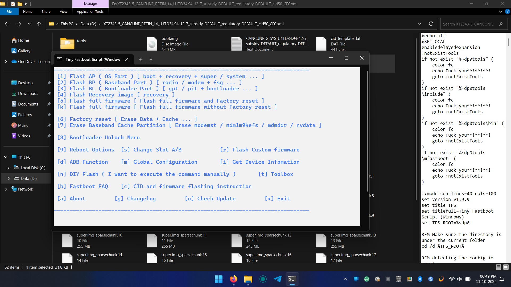Image resolution: width=511 pixels, height=287 pixels.
Task: Open Telegram from the taskbar
Action: tap(278, 279)
